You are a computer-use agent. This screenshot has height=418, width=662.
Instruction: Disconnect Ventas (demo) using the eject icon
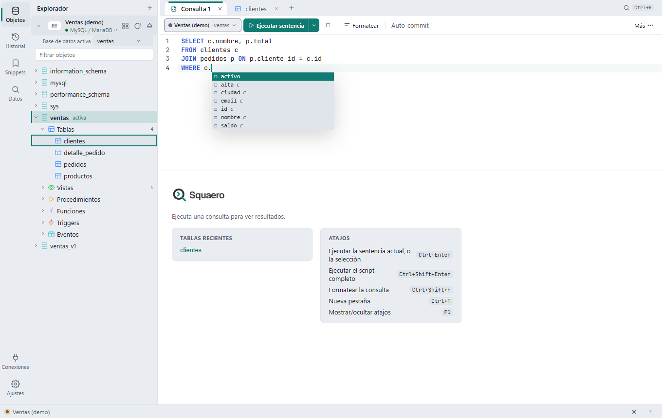click(x=150, y=26)
